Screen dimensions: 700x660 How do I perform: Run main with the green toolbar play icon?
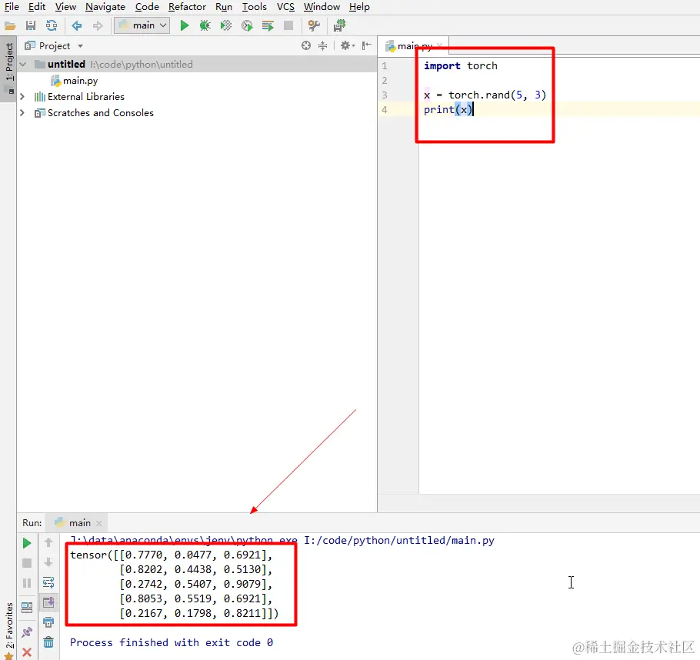click(184, 26)
